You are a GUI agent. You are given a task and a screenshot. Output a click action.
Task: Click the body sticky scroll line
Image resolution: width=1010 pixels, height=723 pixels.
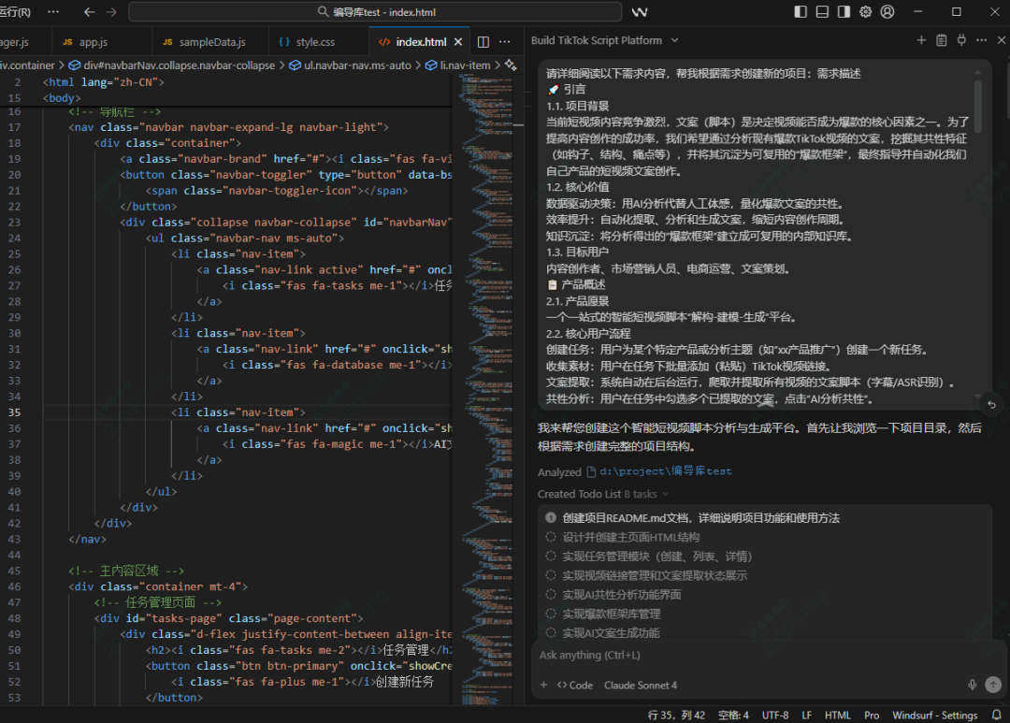click(x=61, y=98)
